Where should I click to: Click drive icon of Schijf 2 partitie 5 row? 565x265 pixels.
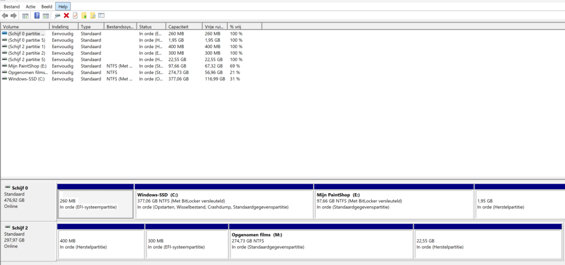pyautogui.click(x=5, y=59)
